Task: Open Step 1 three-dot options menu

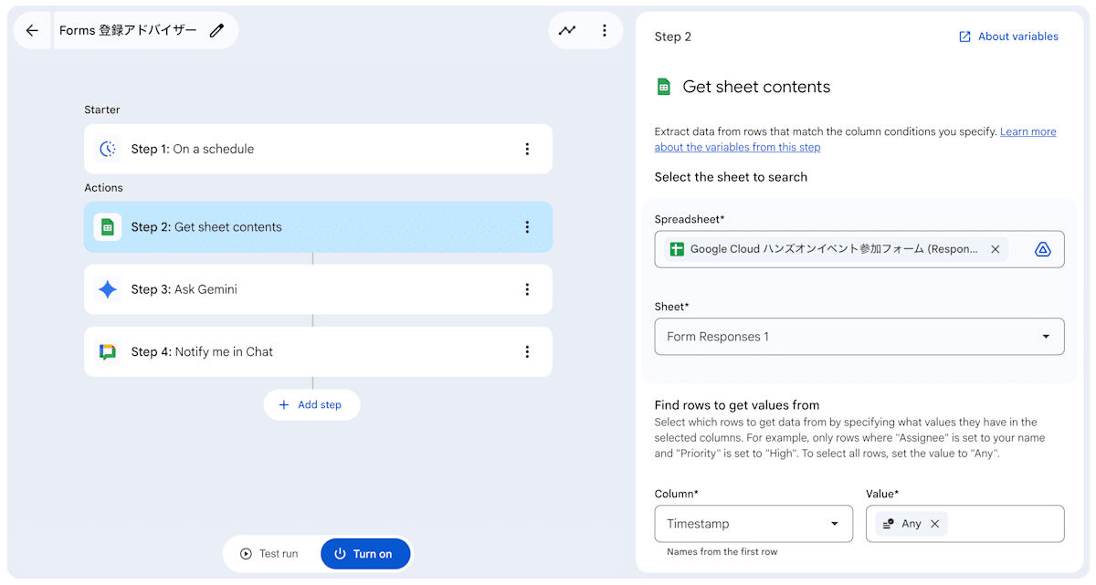Action: 527,149
